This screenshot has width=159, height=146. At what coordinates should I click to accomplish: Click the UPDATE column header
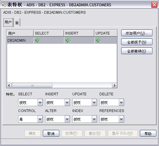click(x=106, y=33)
